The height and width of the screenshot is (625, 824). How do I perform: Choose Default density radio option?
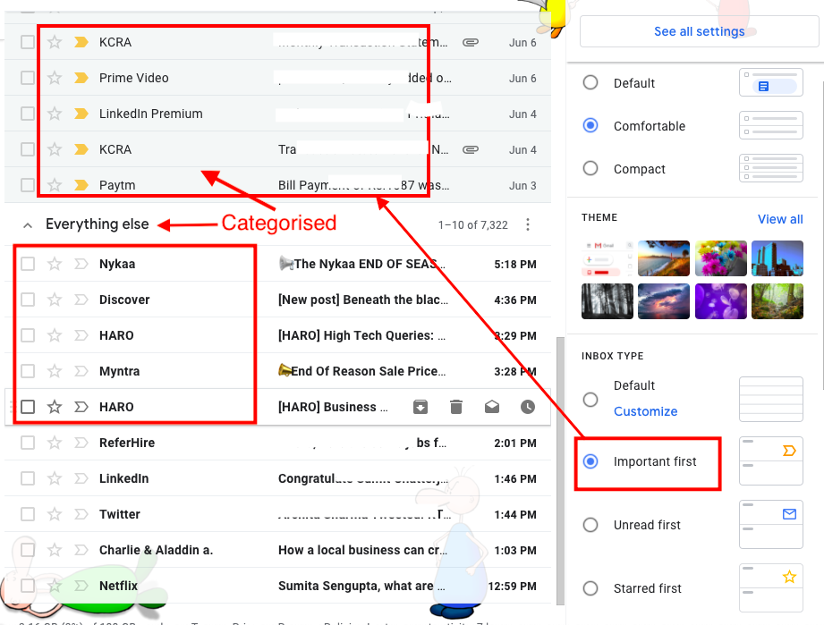[590, 82]
